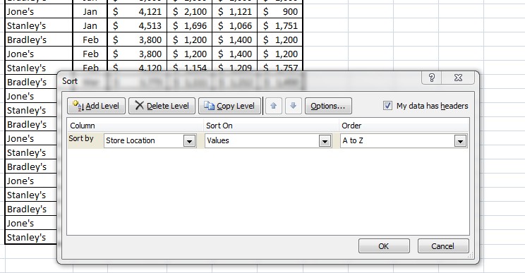Expand the Sort On Values dropdown
Screen dimensions: 525x273
tap(325, 141)
